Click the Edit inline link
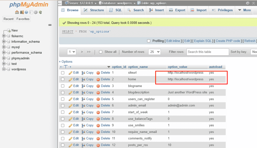 pos(173,41)
